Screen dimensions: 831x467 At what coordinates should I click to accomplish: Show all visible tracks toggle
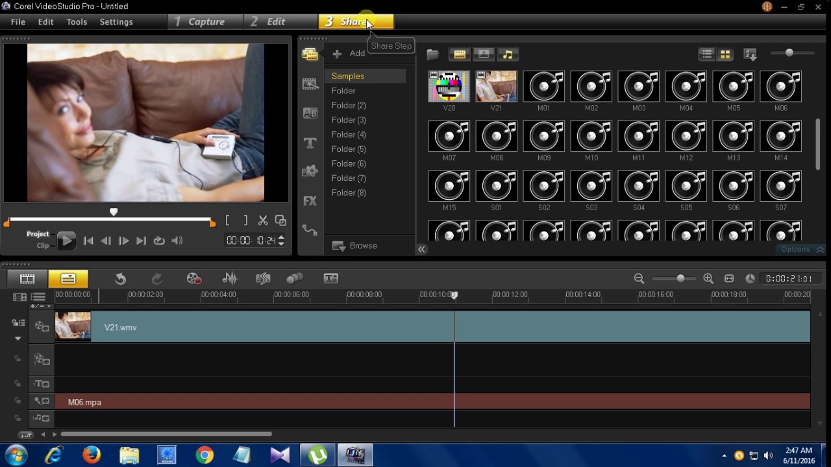point(19,297)
